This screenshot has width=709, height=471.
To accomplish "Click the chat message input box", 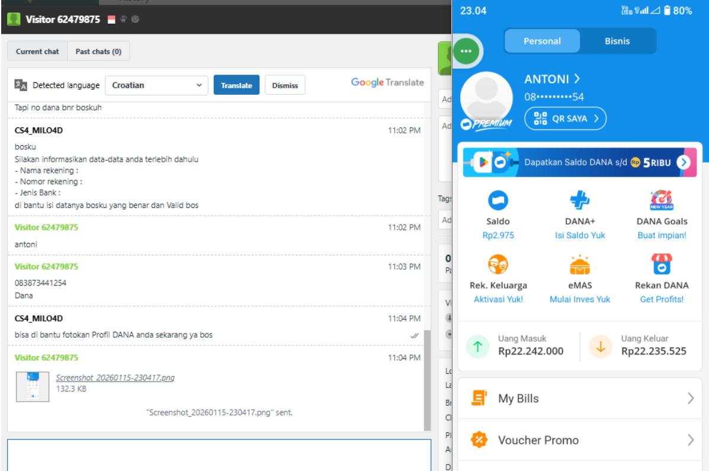I will 219,455.
